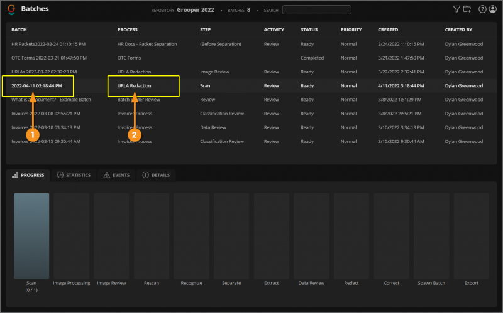
Task: Click the Image Processing step bar
Action: (71, 235)
